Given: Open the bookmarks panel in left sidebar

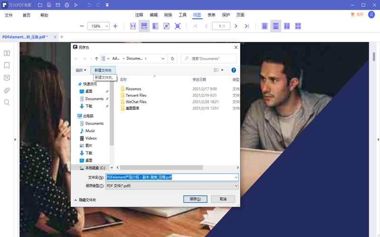Looking at the screenshot, I should click(7, 65).
